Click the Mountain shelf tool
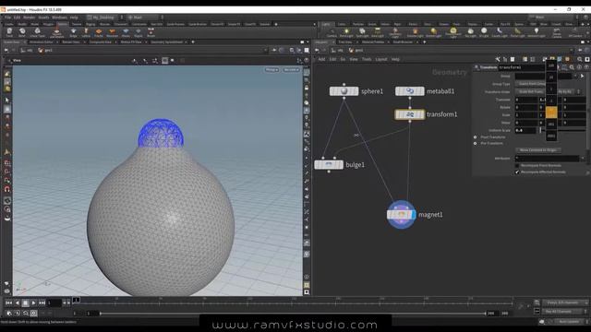 click(x=112, y=32)
